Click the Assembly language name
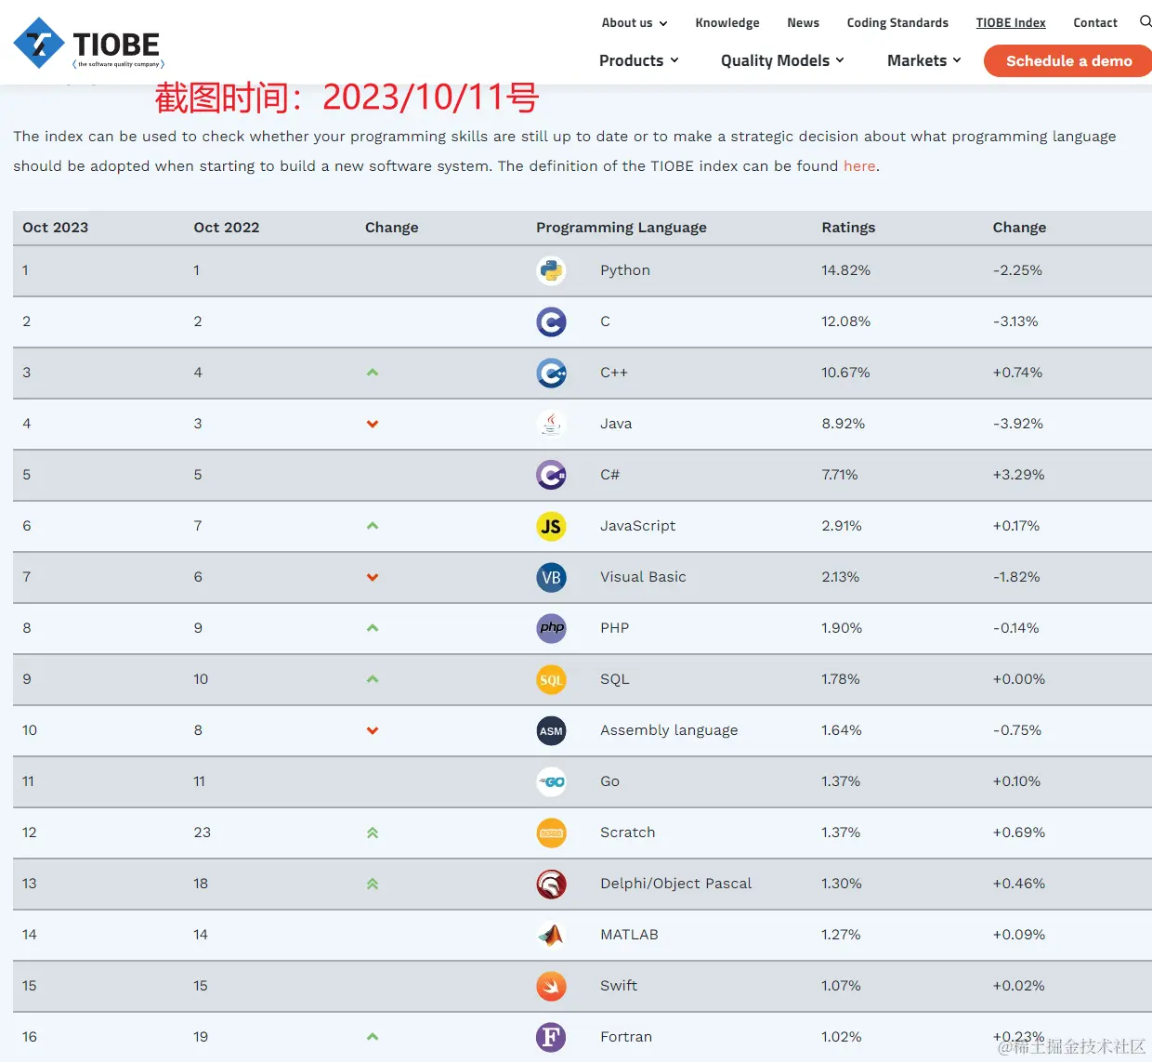 point(669,730)
